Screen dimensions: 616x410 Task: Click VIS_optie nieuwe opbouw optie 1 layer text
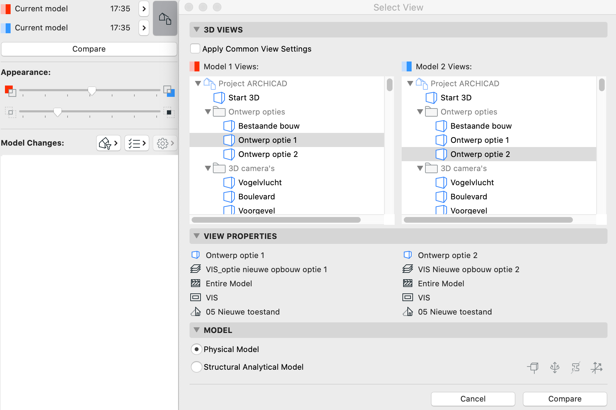266,269
